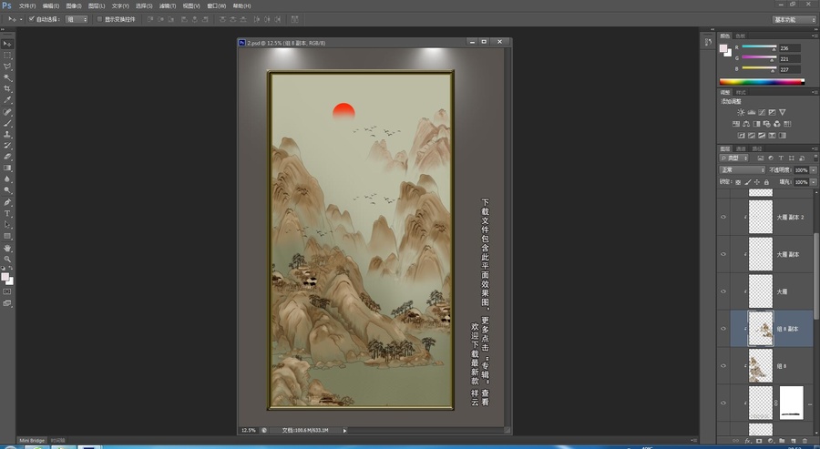Click the R channel slider
Viewport: 820px width, 449px height.
[759, 47]
